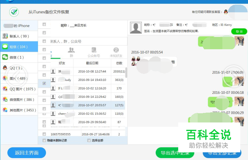Open the 其他图片 (3453) icon
Screen dimensions: 248x160
[x=5, y=110]
